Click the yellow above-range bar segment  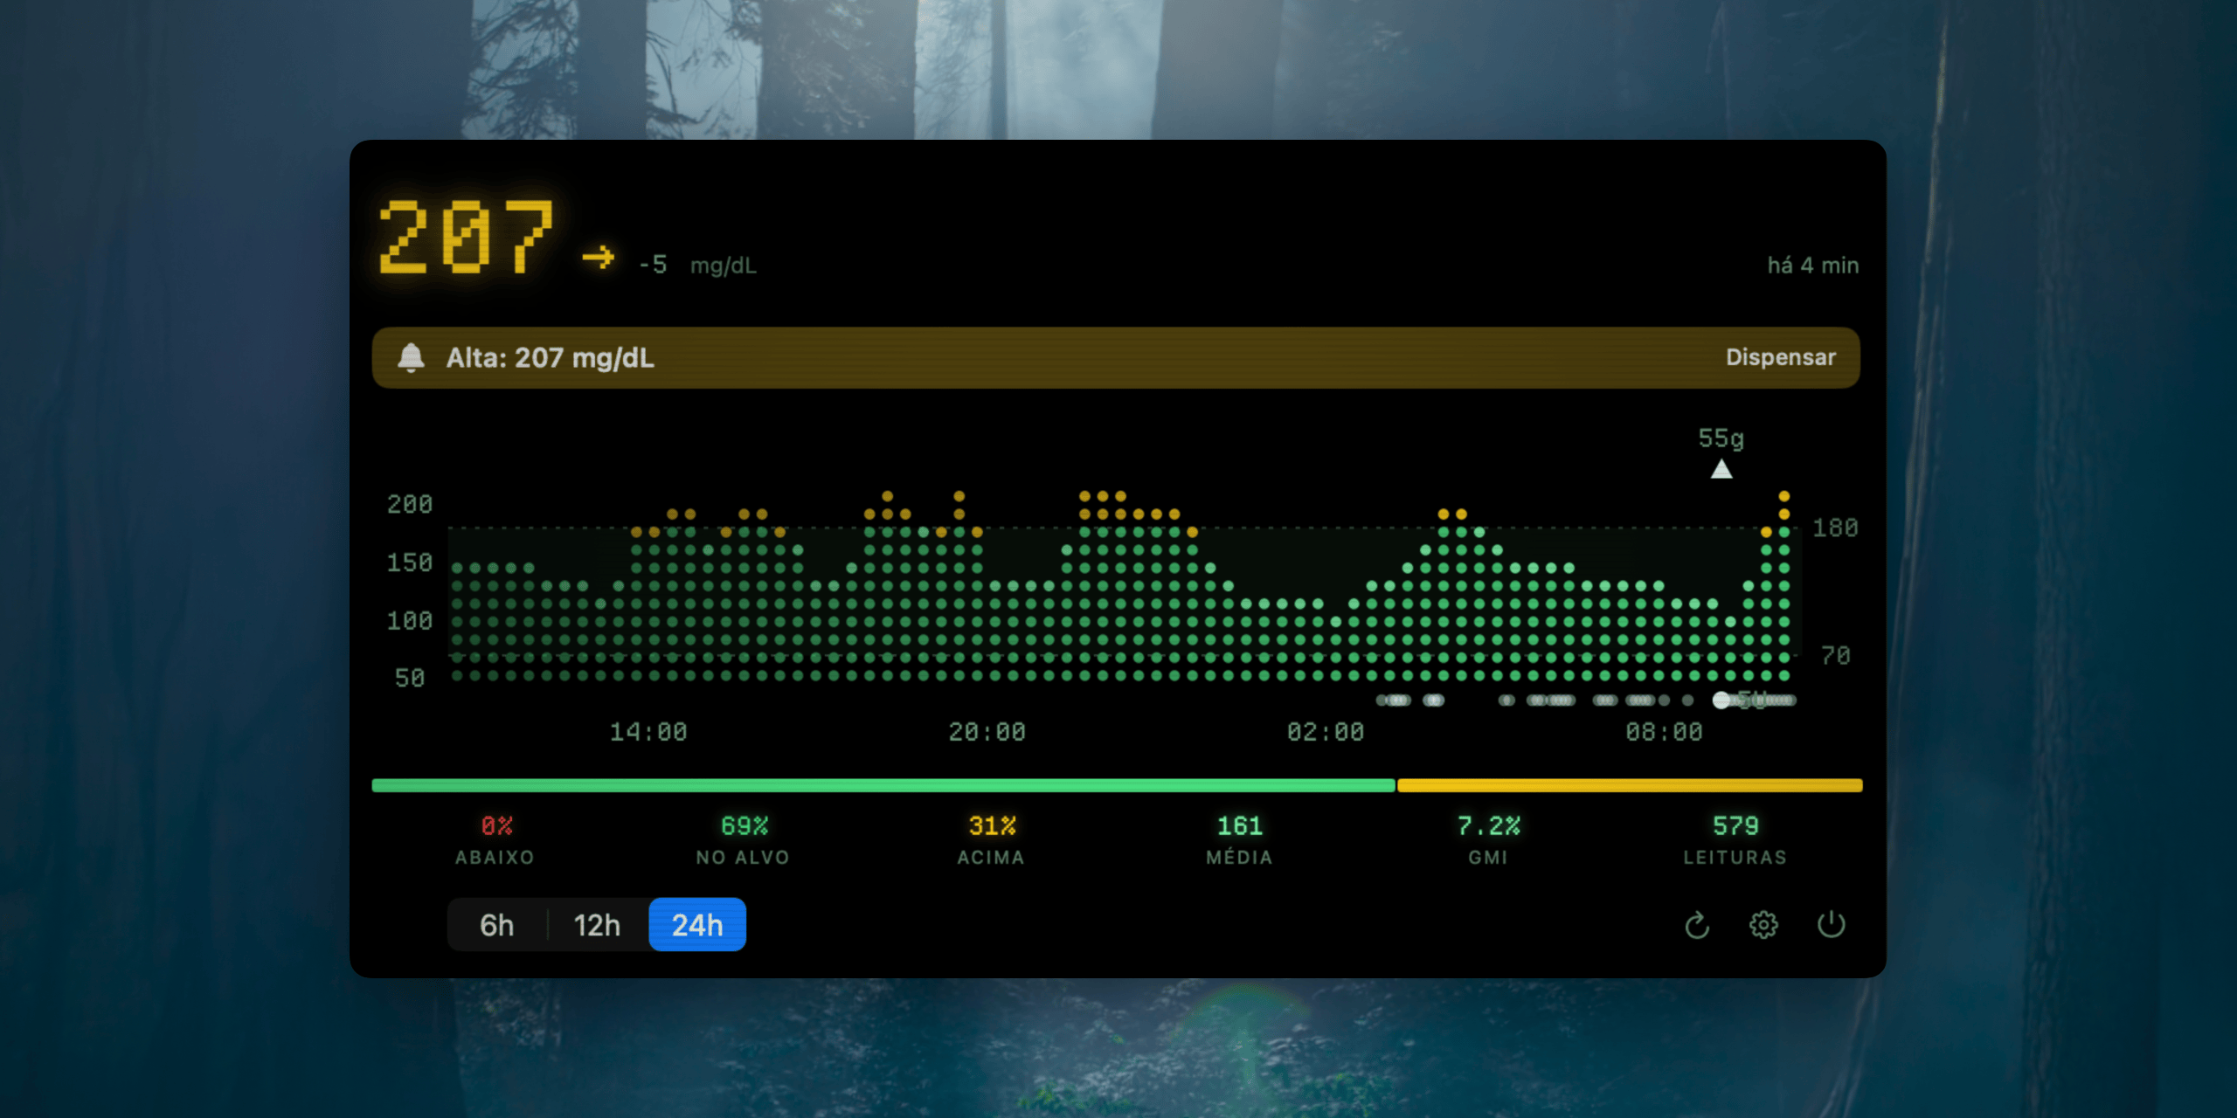pos(1630,785)
